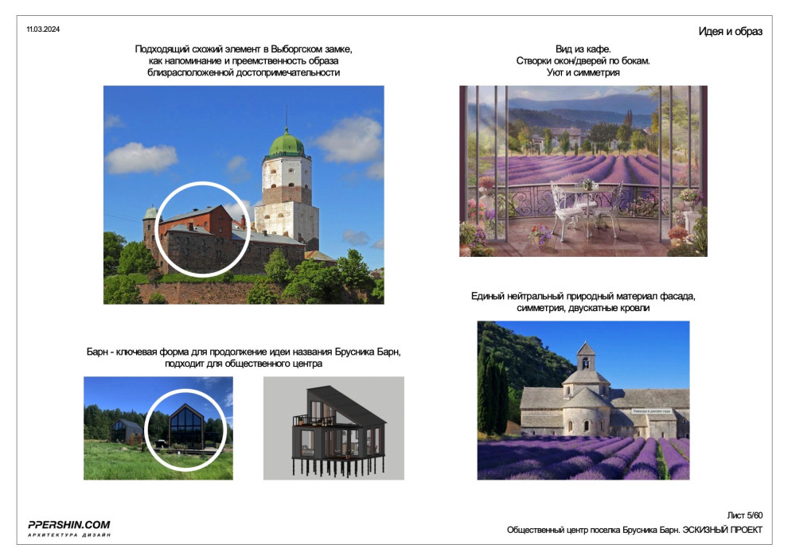The height and width of the screenshot is (560, 788).
Task: Click the green dome of the castle tower
Action: (287, 144)
